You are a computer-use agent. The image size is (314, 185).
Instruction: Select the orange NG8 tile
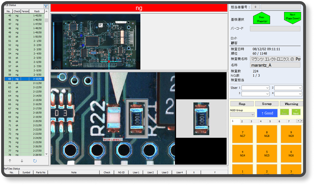[267, 134]
